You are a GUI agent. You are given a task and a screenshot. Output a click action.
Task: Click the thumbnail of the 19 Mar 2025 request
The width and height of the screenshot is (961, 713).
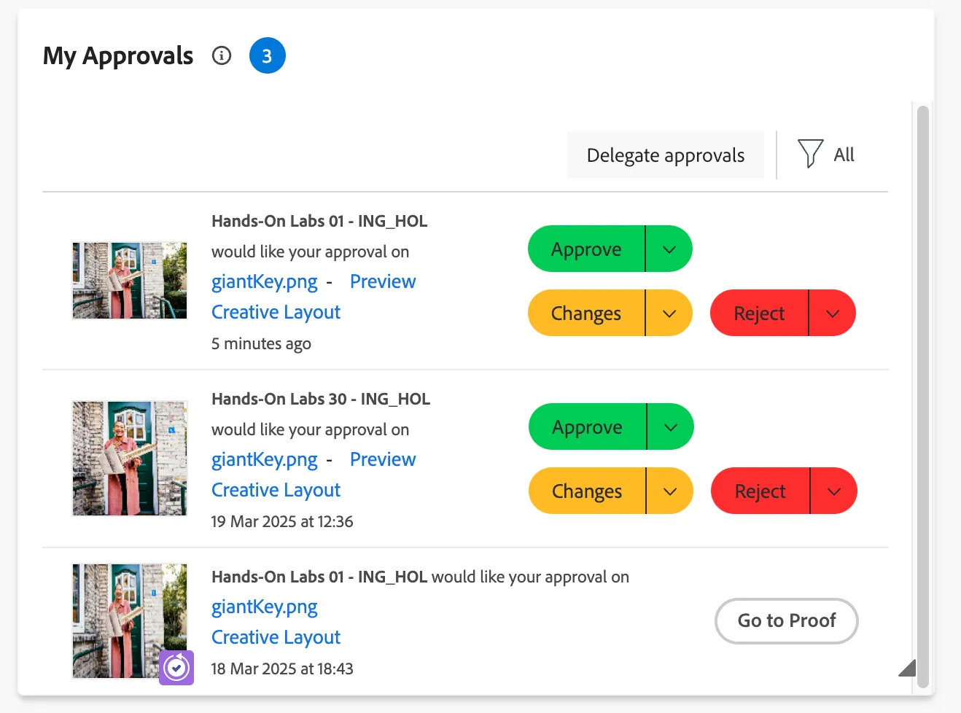pos(130,459)
